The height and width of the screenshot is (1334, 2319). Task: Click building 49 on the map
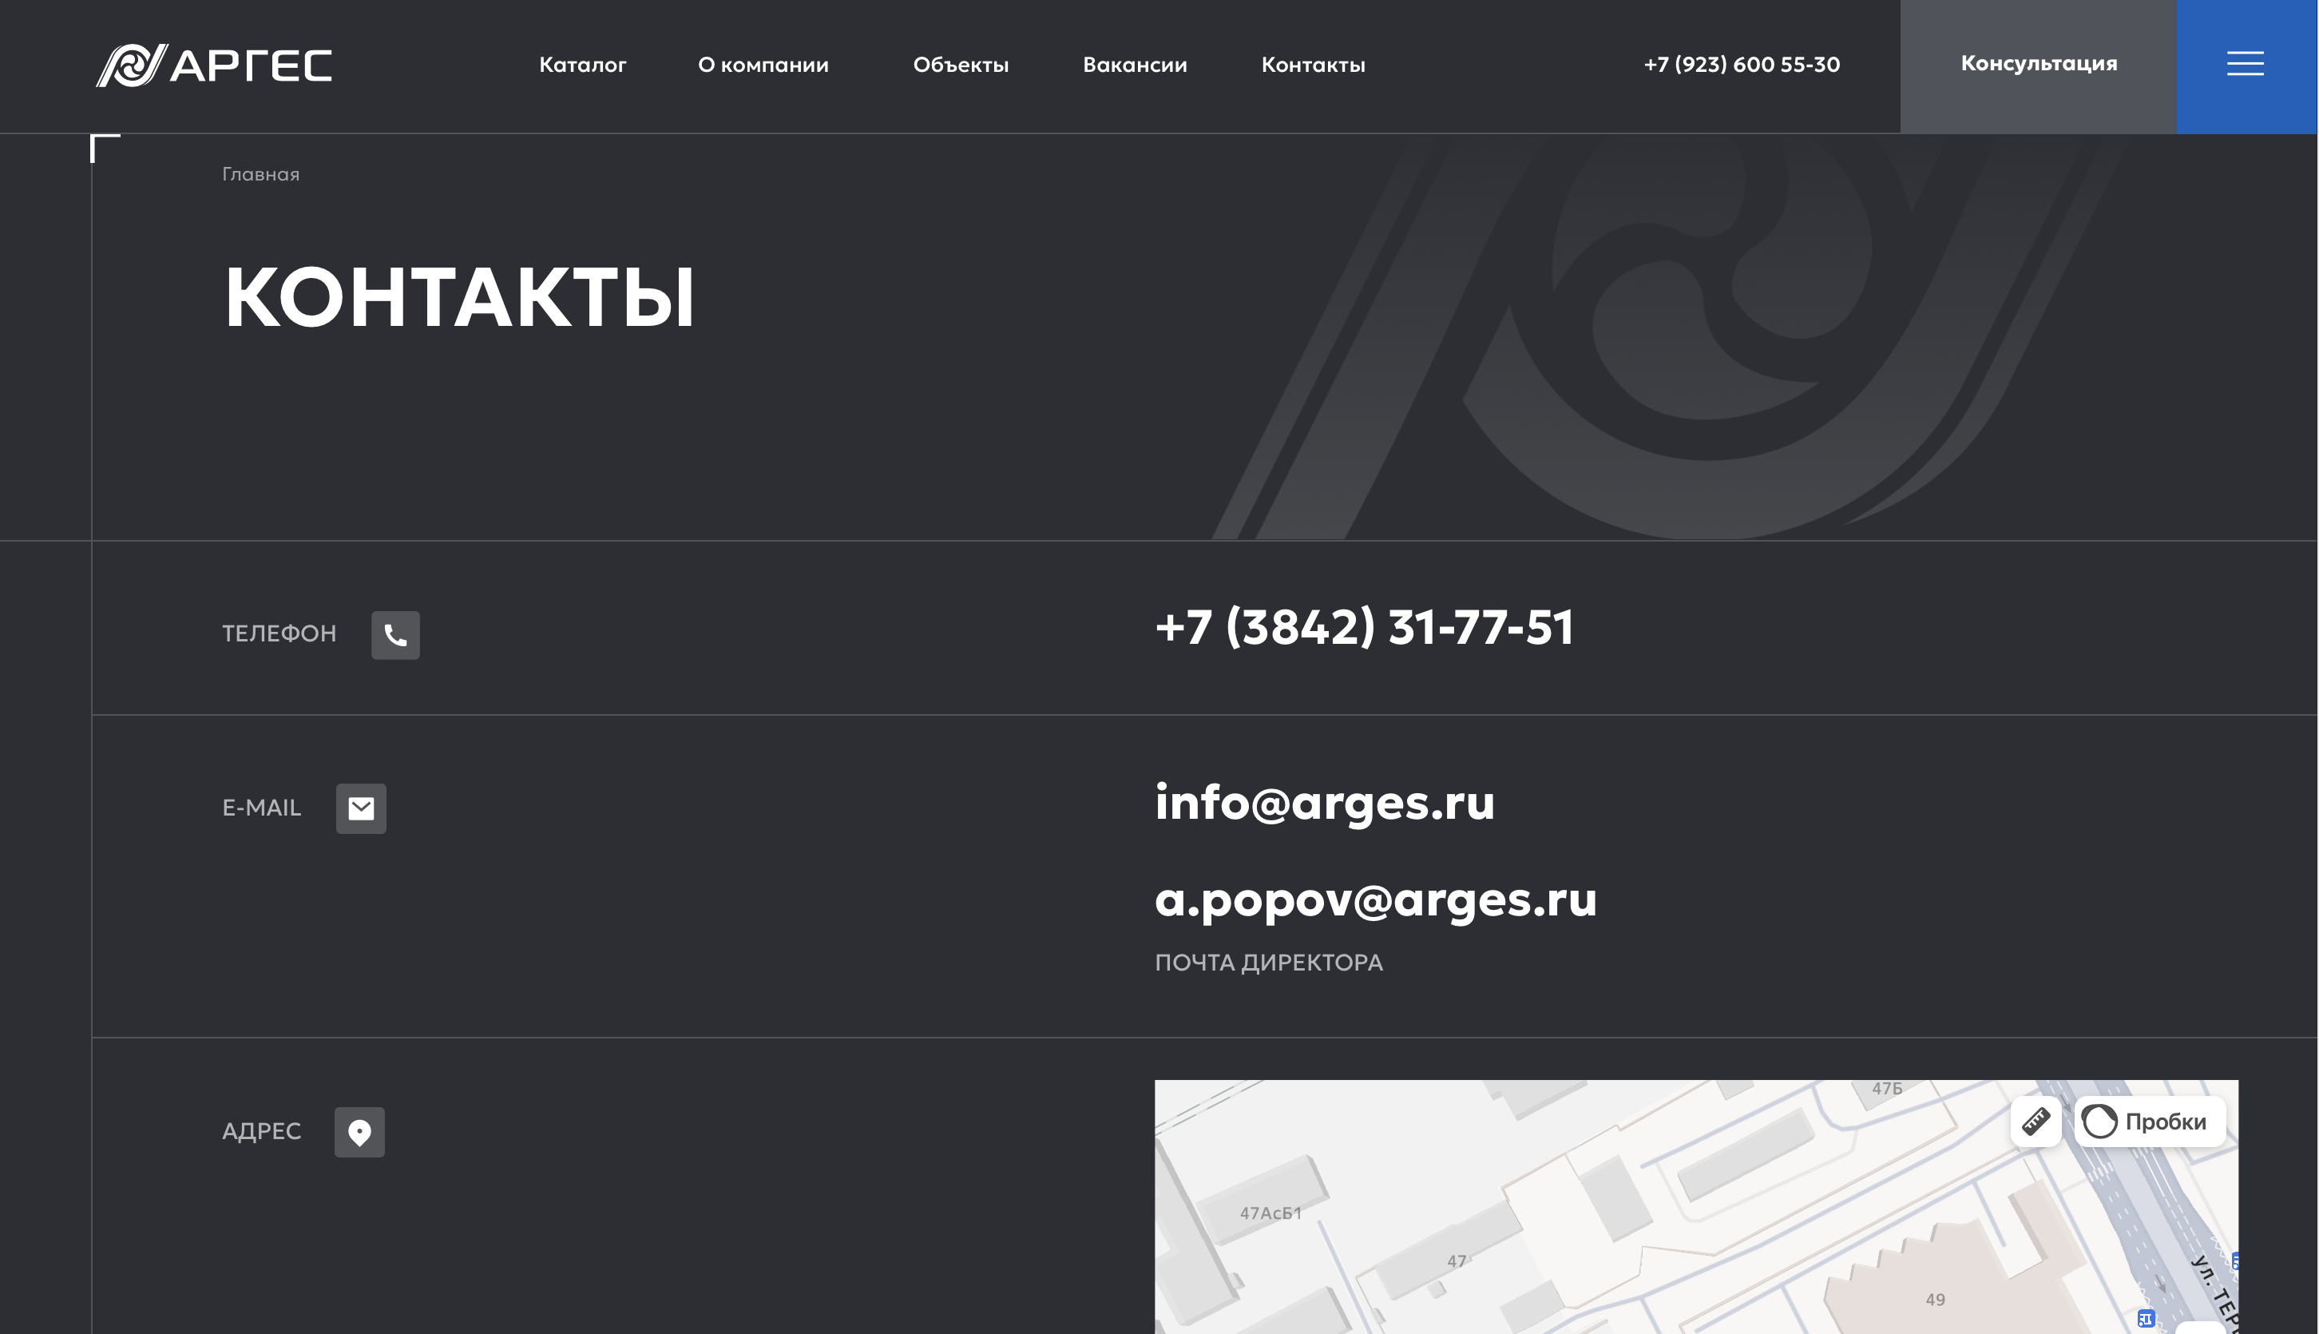(1935, 1299)
